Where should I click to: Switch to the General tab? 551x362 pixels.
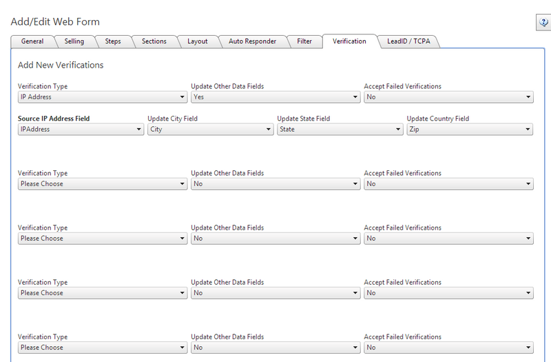[x=32, y=41]
